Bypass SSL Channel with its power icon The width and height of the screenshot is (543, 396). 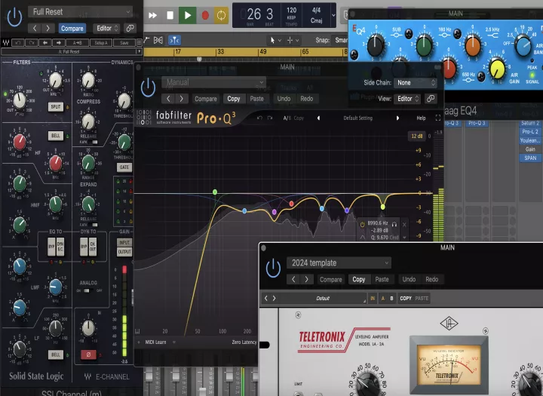tap(14, 17)
